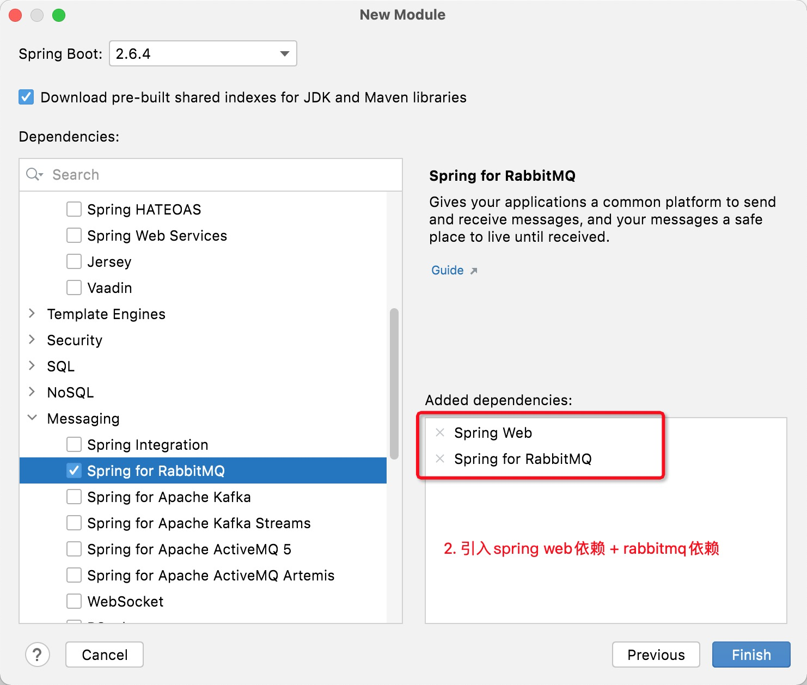Check the Vaadin checkbox
Image resolution: width=807 pixels, height=685 pixels.
(x=74, y=288)
